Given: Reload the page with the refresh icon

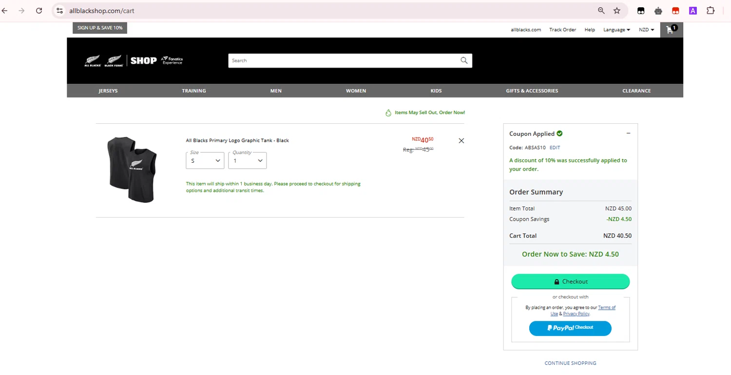Looking at the screenshot, I should click(x=39, y=11).
